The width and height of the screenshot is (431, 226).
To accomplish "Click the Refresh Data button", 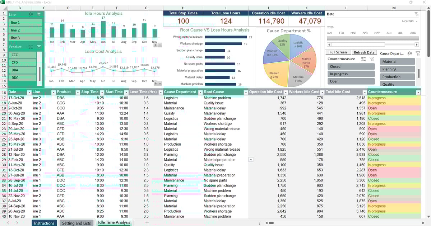I will 364,52.
